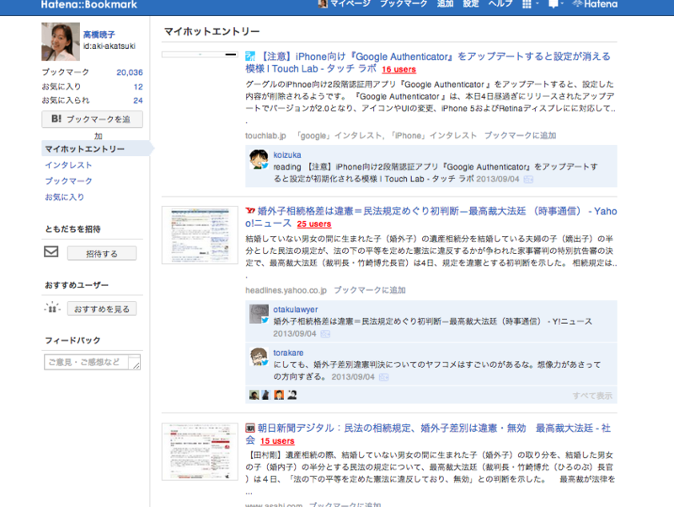Viewport: 674px width, 507px height.
Task: Click the first small bookmarker avatar
Action: point(254,395)
